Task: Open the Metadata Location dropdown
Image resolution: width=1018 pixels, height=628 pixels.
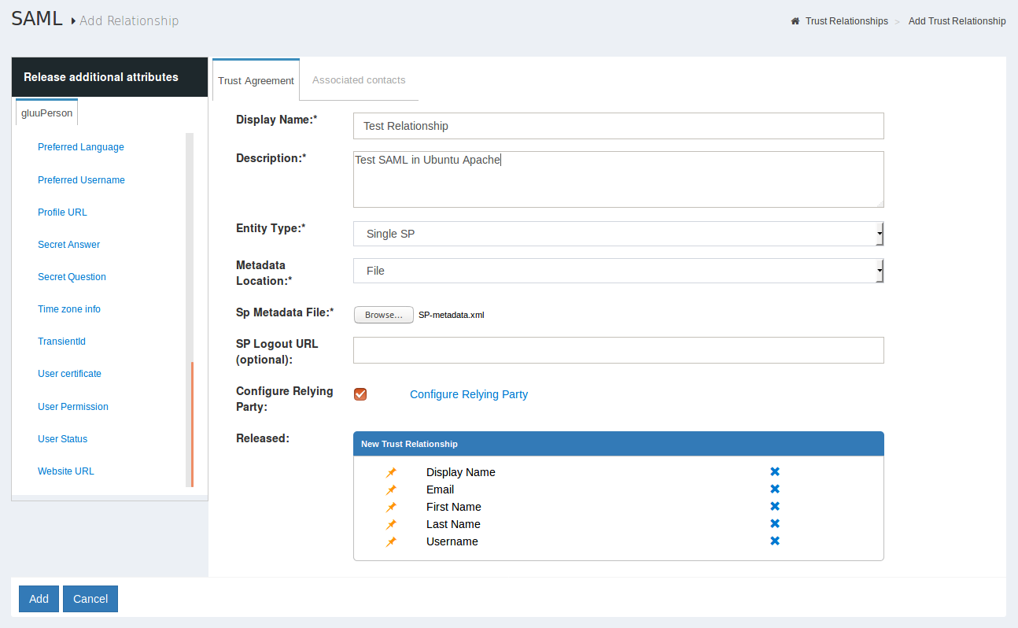Action: [x=618, y=271]
